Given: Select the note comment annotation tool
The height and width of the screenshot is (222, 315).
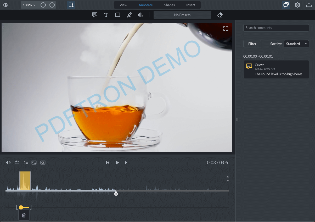Looking at the screenshot, I should pyautogui.click(x=95, y=15).
